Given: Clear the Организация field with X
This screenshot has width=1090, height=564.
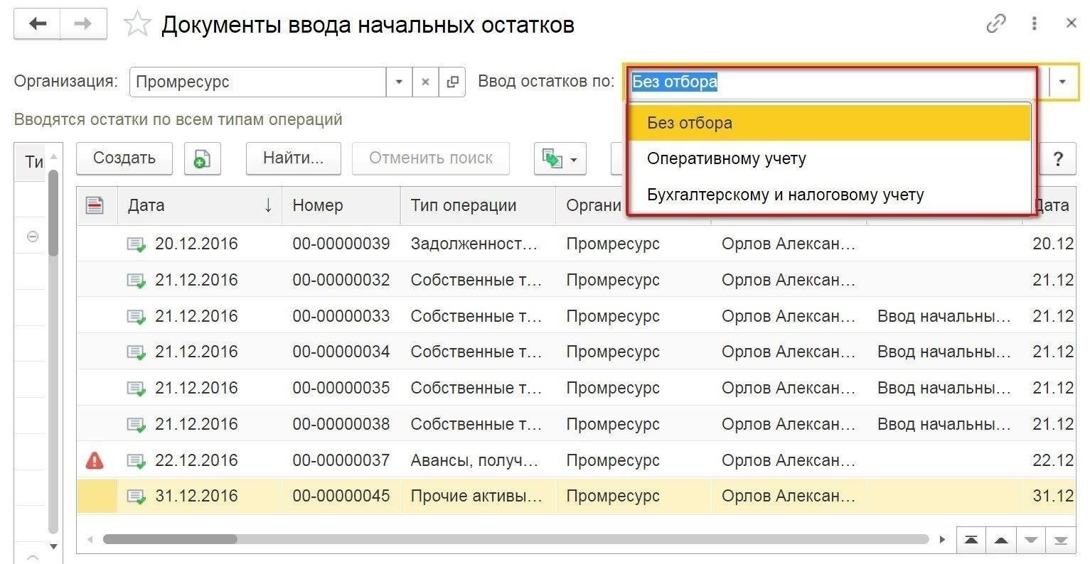Looking at the screenshot, I should pyautogui.click(x=425, y=82).
